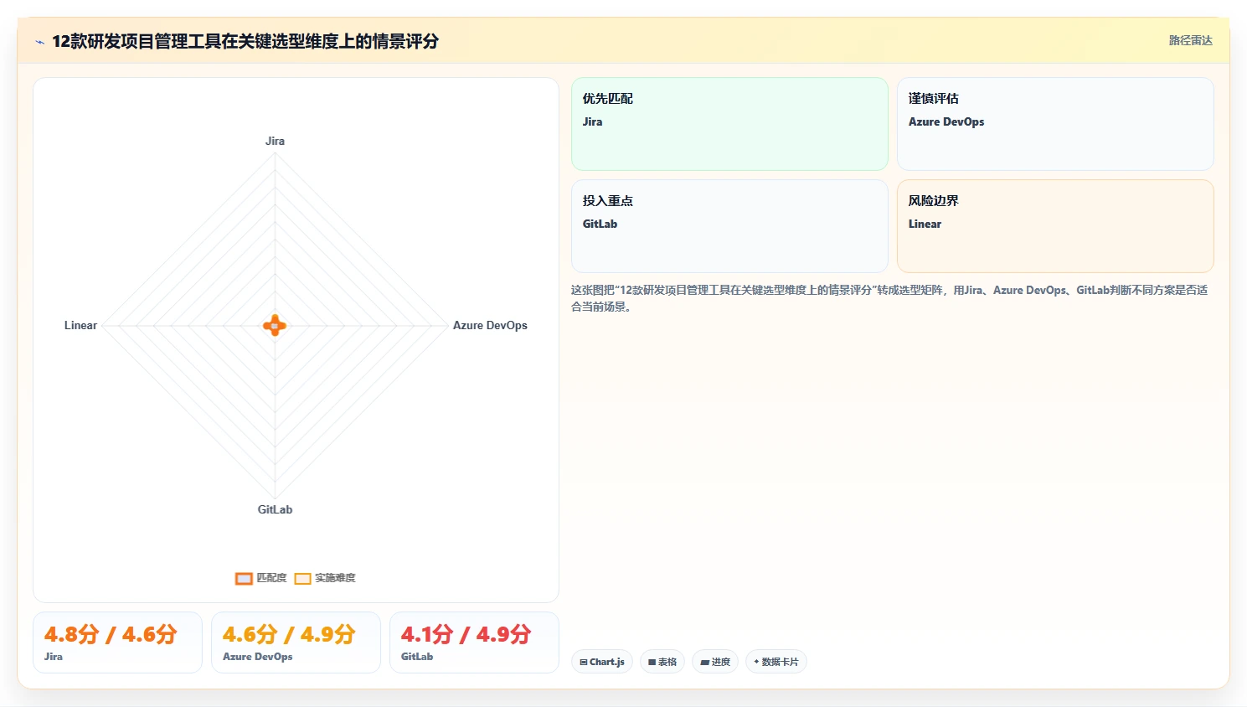Click the Jira axis label on radar
The height and width of the screenshot is (707, 1247).
(x=275, y=141)
